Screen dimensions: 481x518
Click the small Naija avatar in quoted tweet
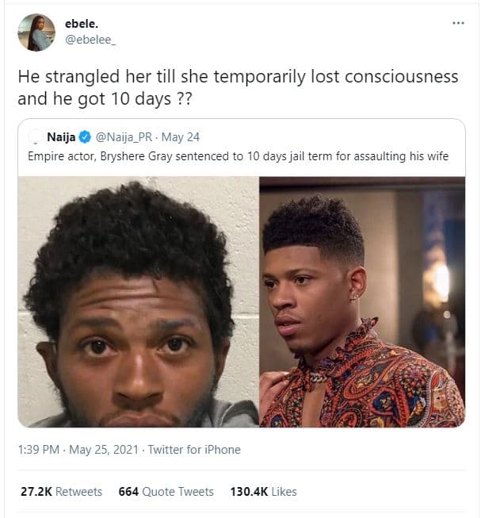pos(35,137)
